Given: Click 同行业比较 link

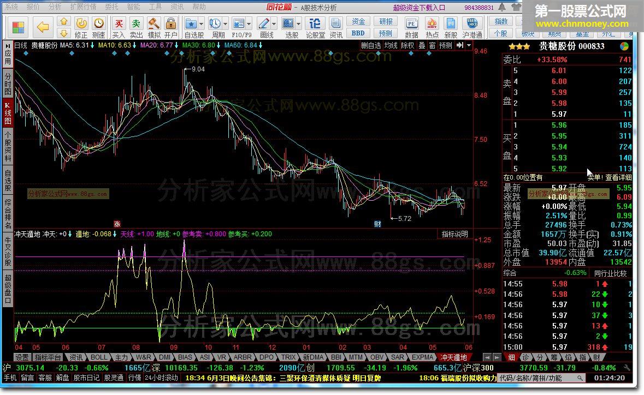Looking at the screenshot, I should 611,273.
